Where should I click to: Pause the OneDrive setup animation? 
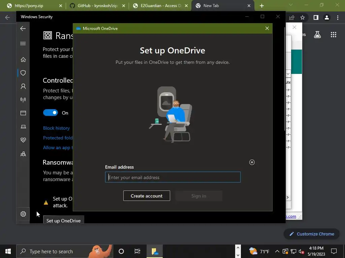coord(252,162)
